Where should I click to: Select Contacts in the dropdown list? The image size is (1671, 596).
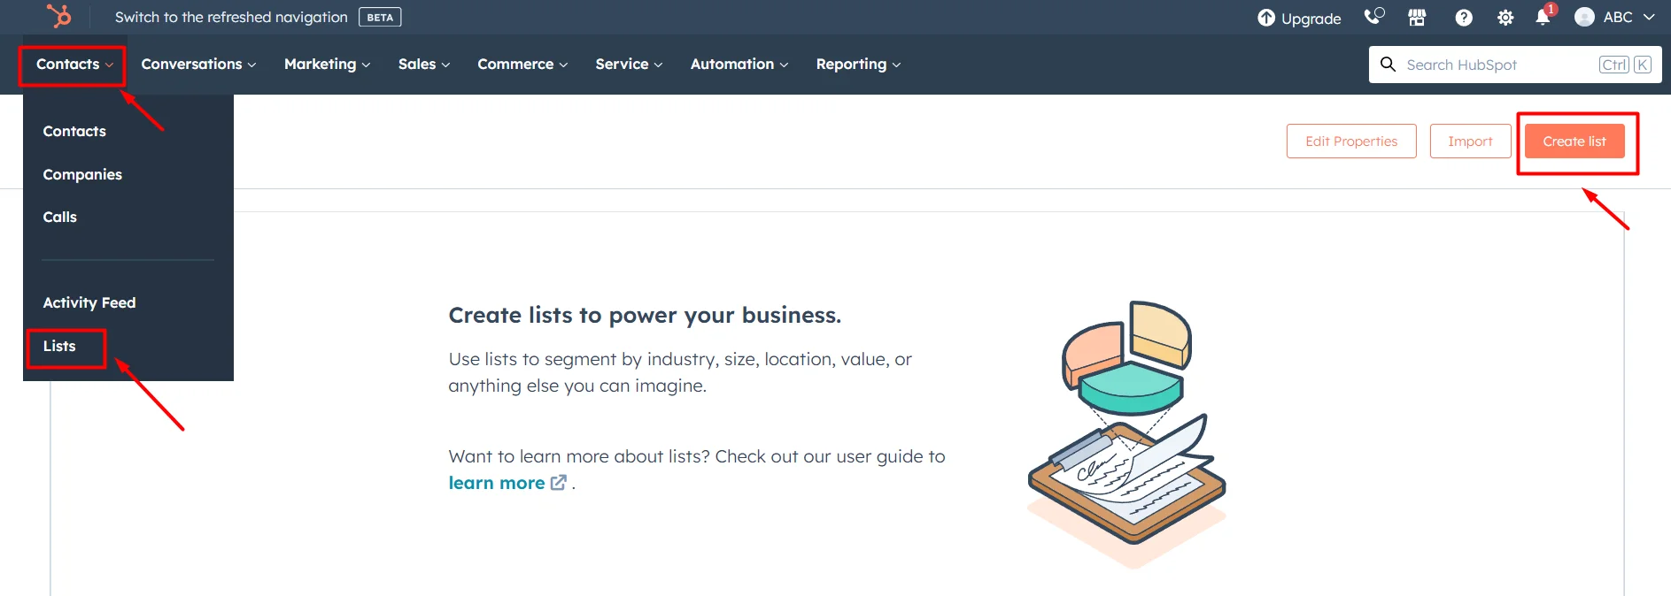[74, 131]
